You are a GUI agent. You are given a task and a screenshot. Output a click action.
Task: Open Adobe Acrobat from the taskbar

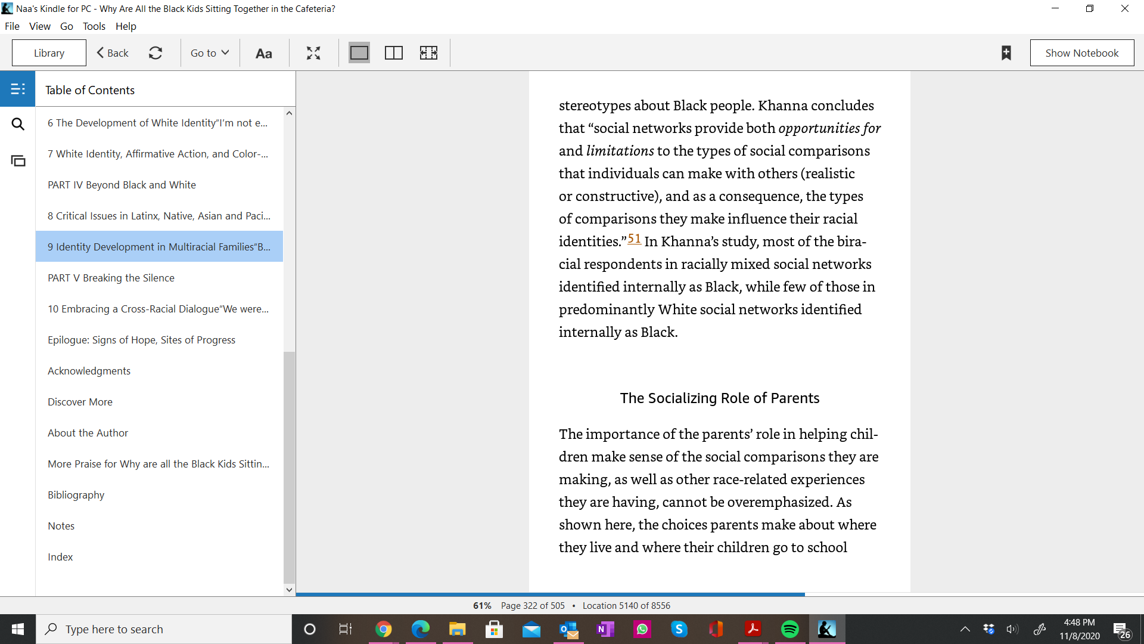pyautogui.click(x=753, y=629)
